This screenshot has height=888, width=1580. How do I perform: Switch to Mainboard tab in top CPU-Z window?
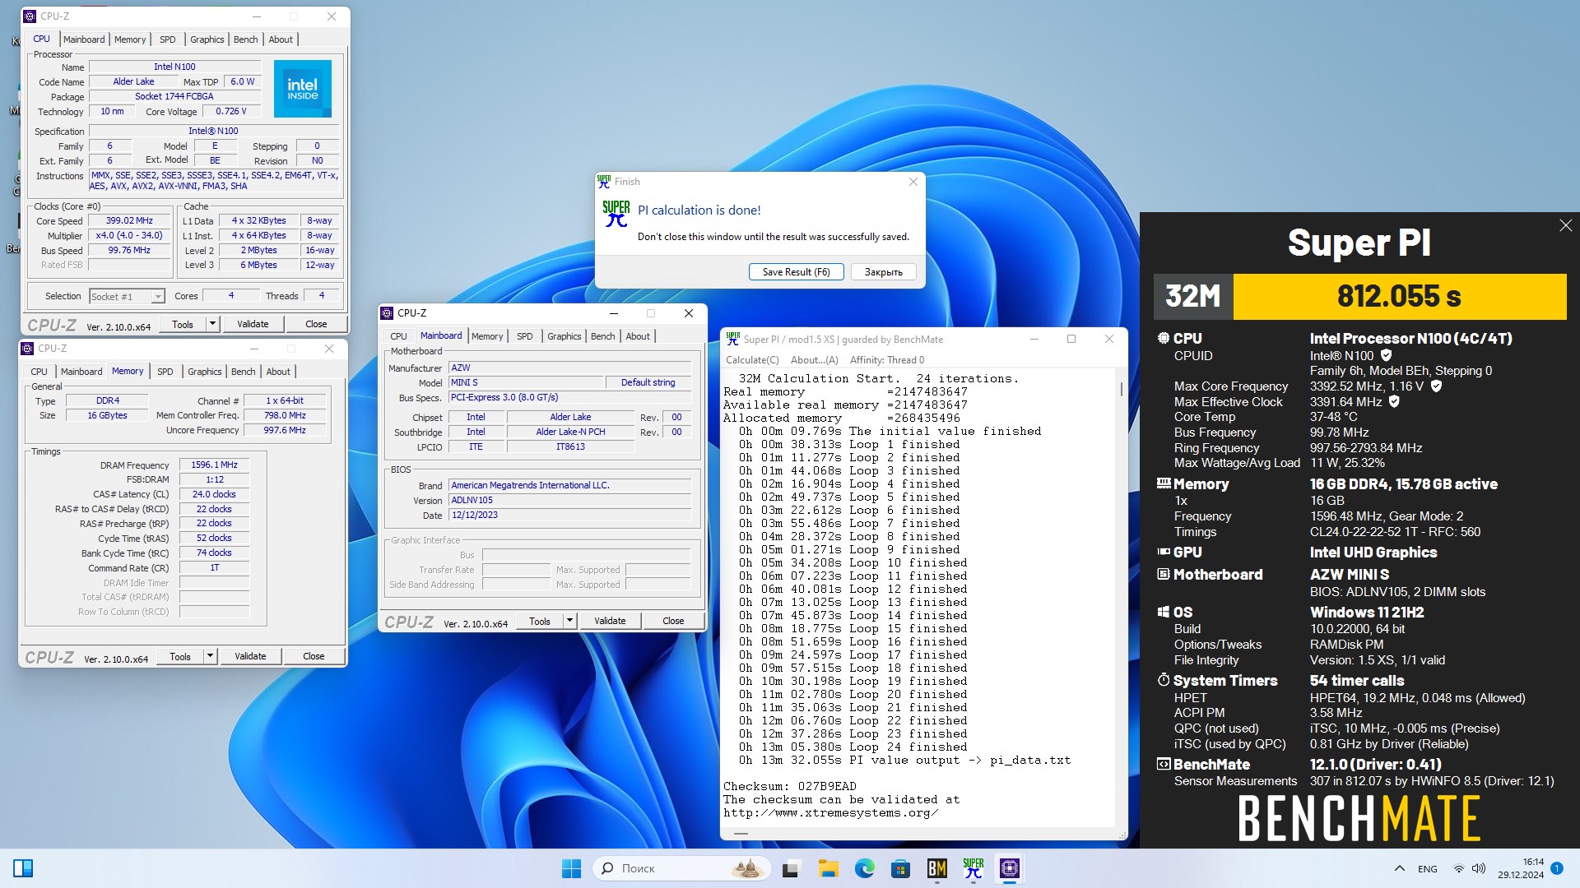tap(84, 39)
